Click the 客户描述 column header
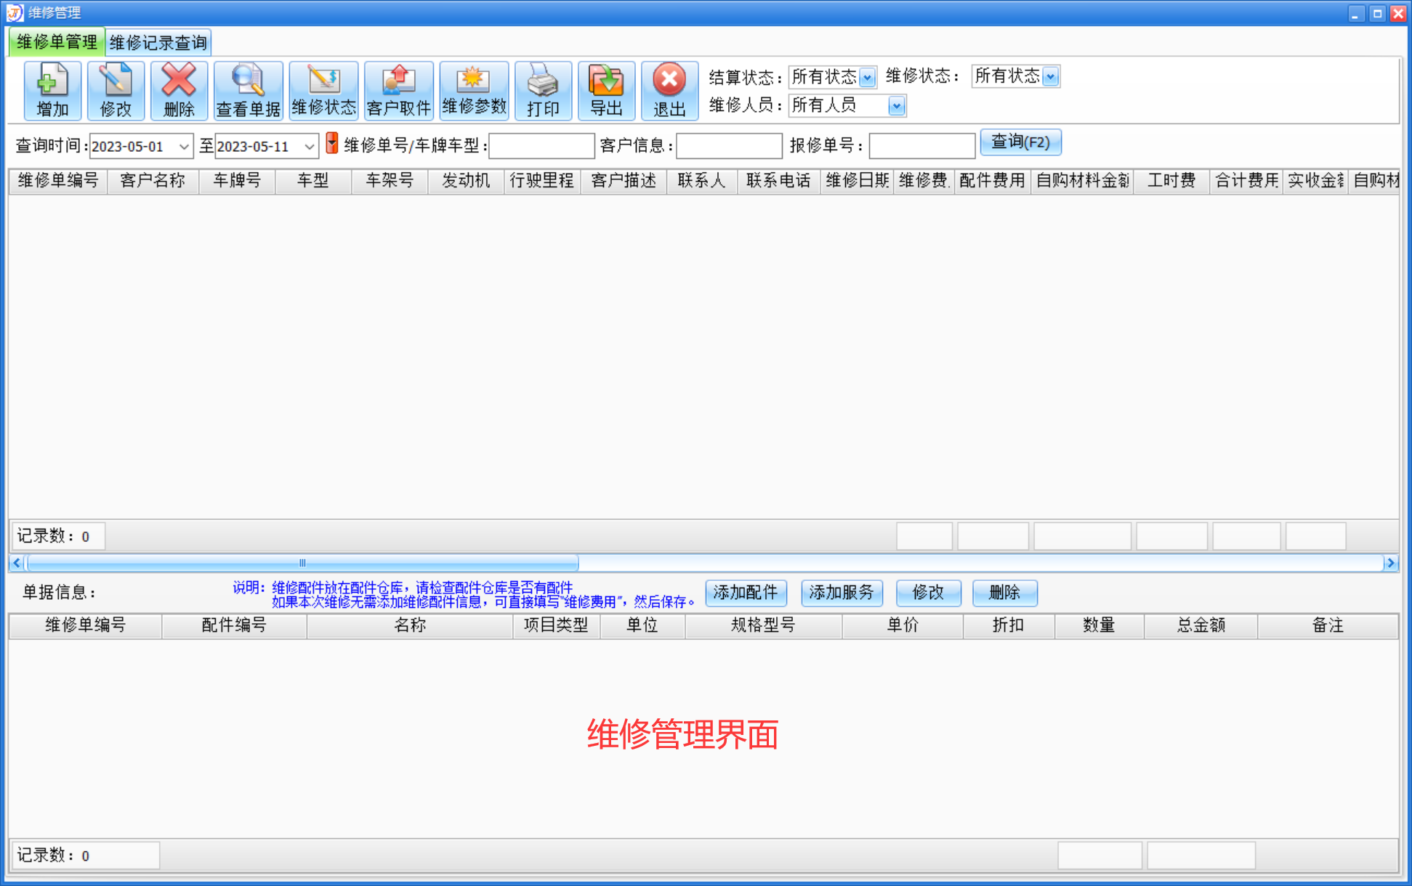This screenshot has width=1412, height=886. point(624,181)
